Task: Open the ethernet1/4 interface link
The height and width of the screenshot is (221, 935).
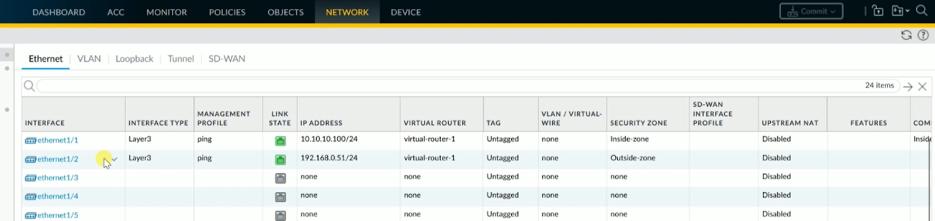Action: [x=58, y=197]
